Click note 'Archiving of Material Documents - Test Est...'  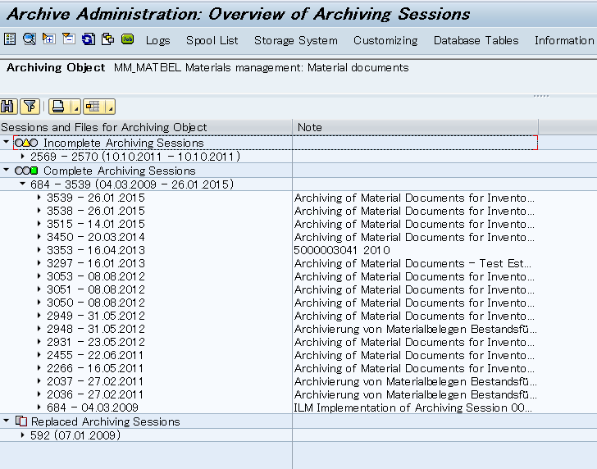412,263
